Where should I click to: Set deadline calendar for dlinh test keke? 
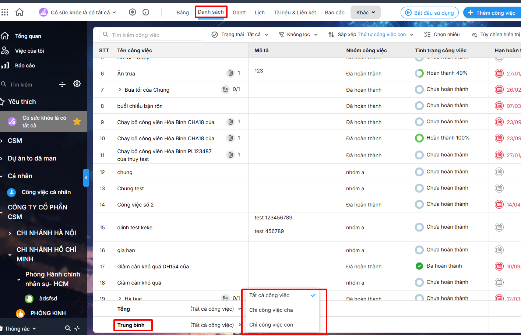coord(499,227)
